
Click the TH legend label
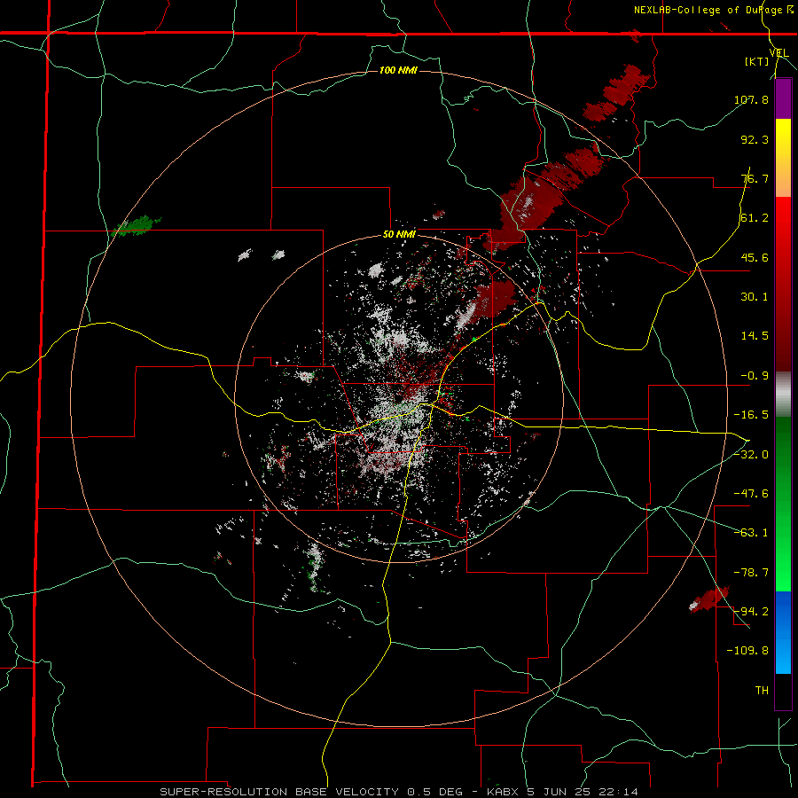tap(762, 690)
